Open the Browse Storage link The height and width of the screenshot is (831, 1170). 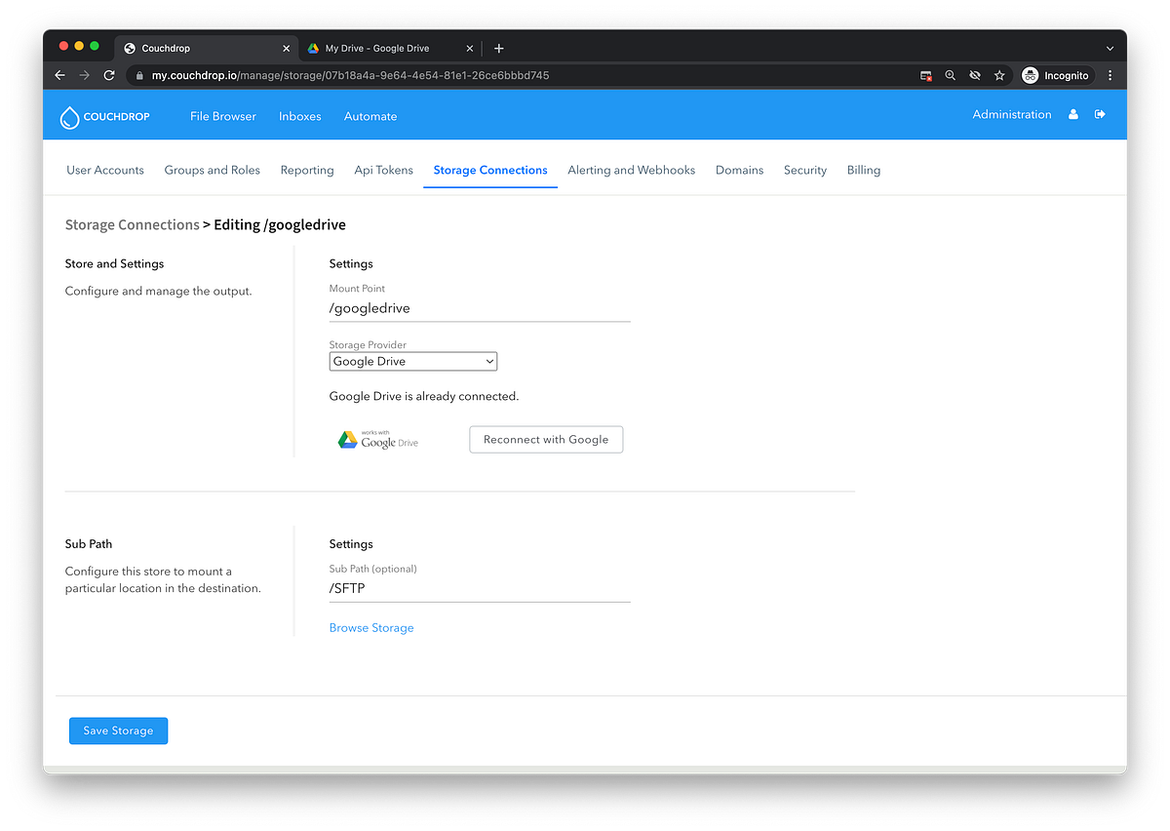(371, 627)
